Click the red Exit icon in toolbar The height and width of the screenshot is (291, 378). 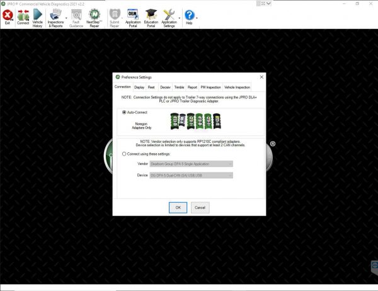coord(8,15)
